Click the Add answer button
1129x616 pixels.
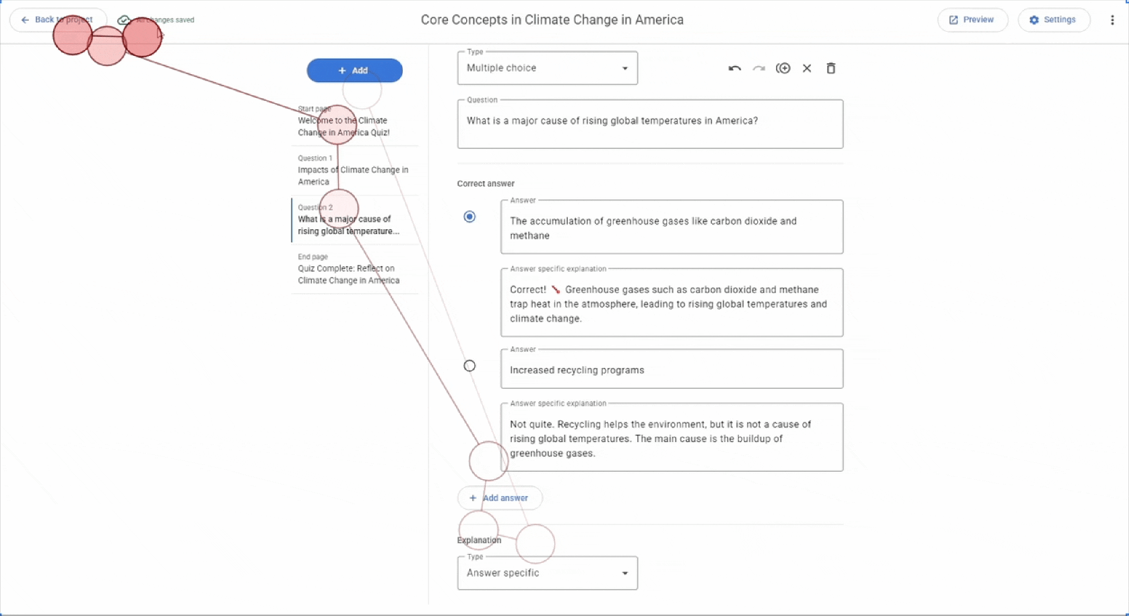[x=499, y=498]
